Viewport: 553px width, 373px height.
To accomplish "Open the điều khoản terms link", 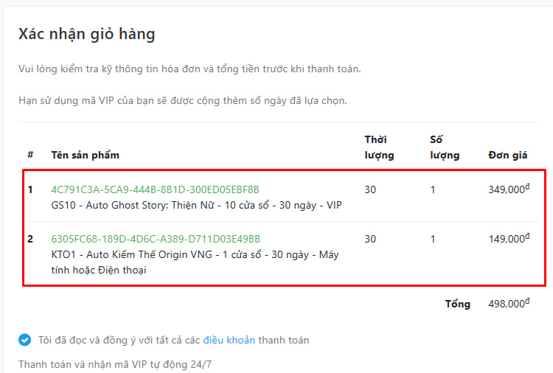I will coord(229,341).
